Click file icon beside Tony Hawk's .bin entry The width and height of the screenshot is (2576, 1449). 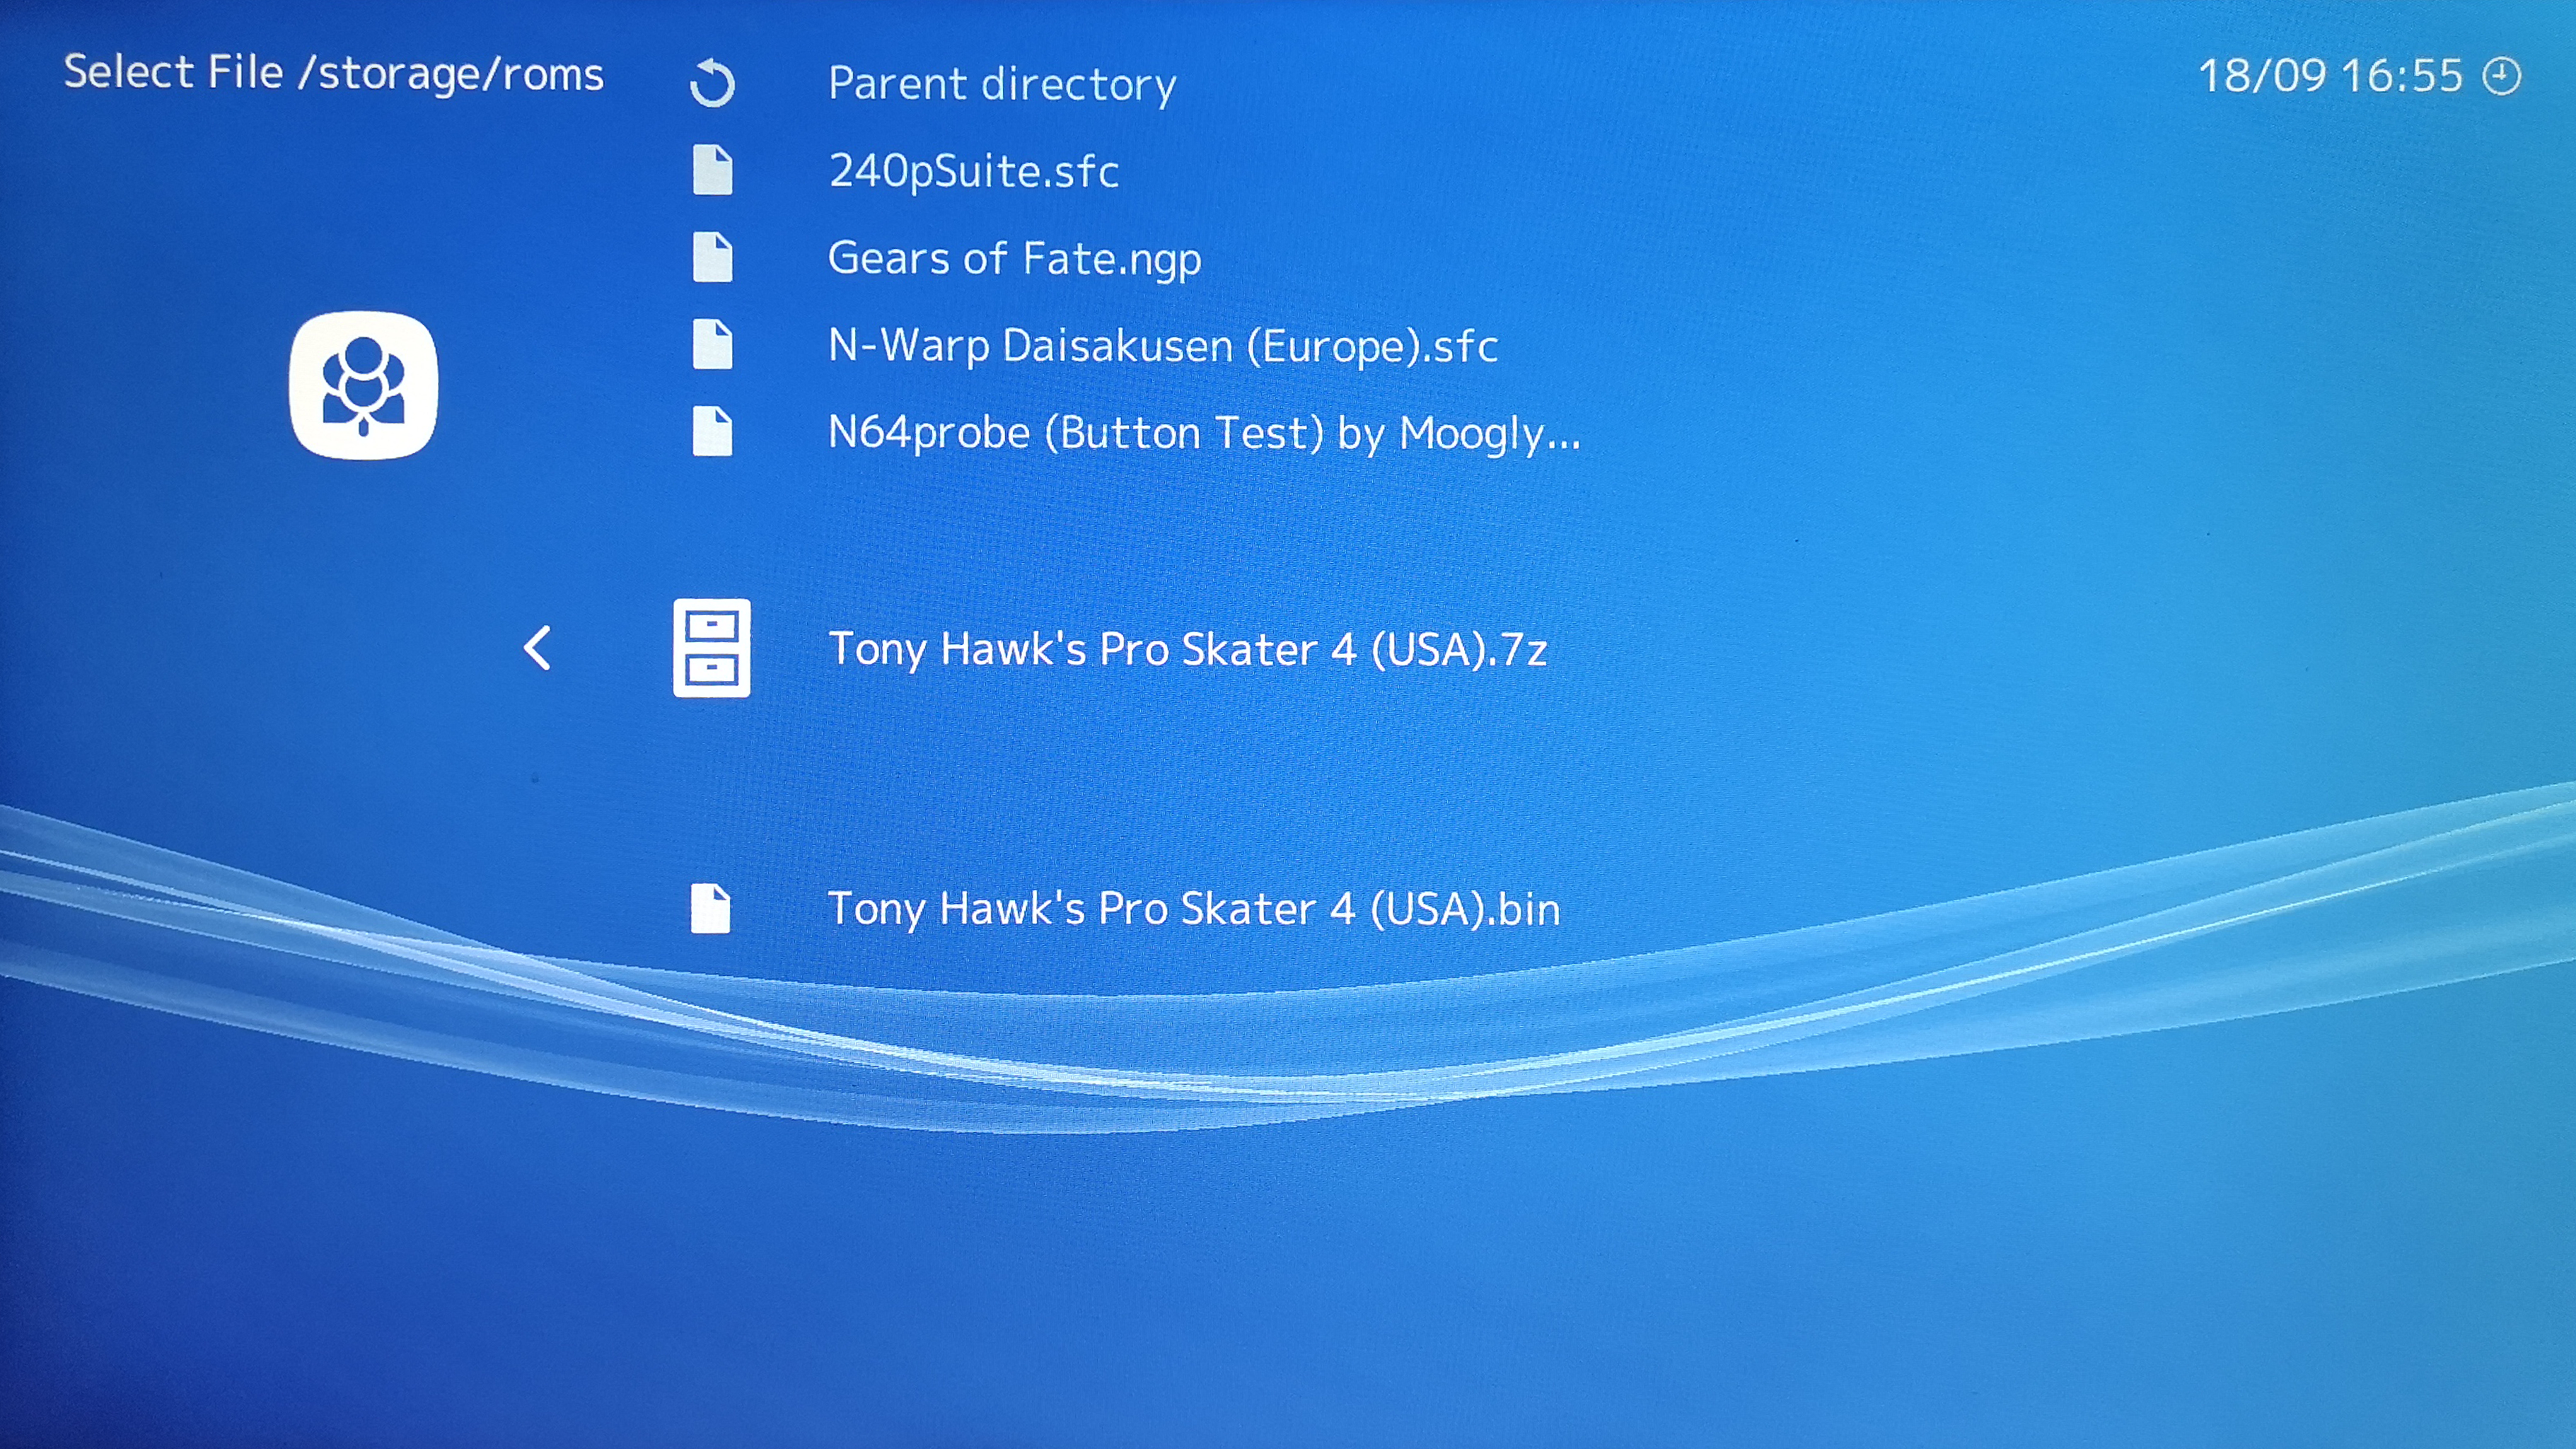pyautogui.click(x=710, y=908)
